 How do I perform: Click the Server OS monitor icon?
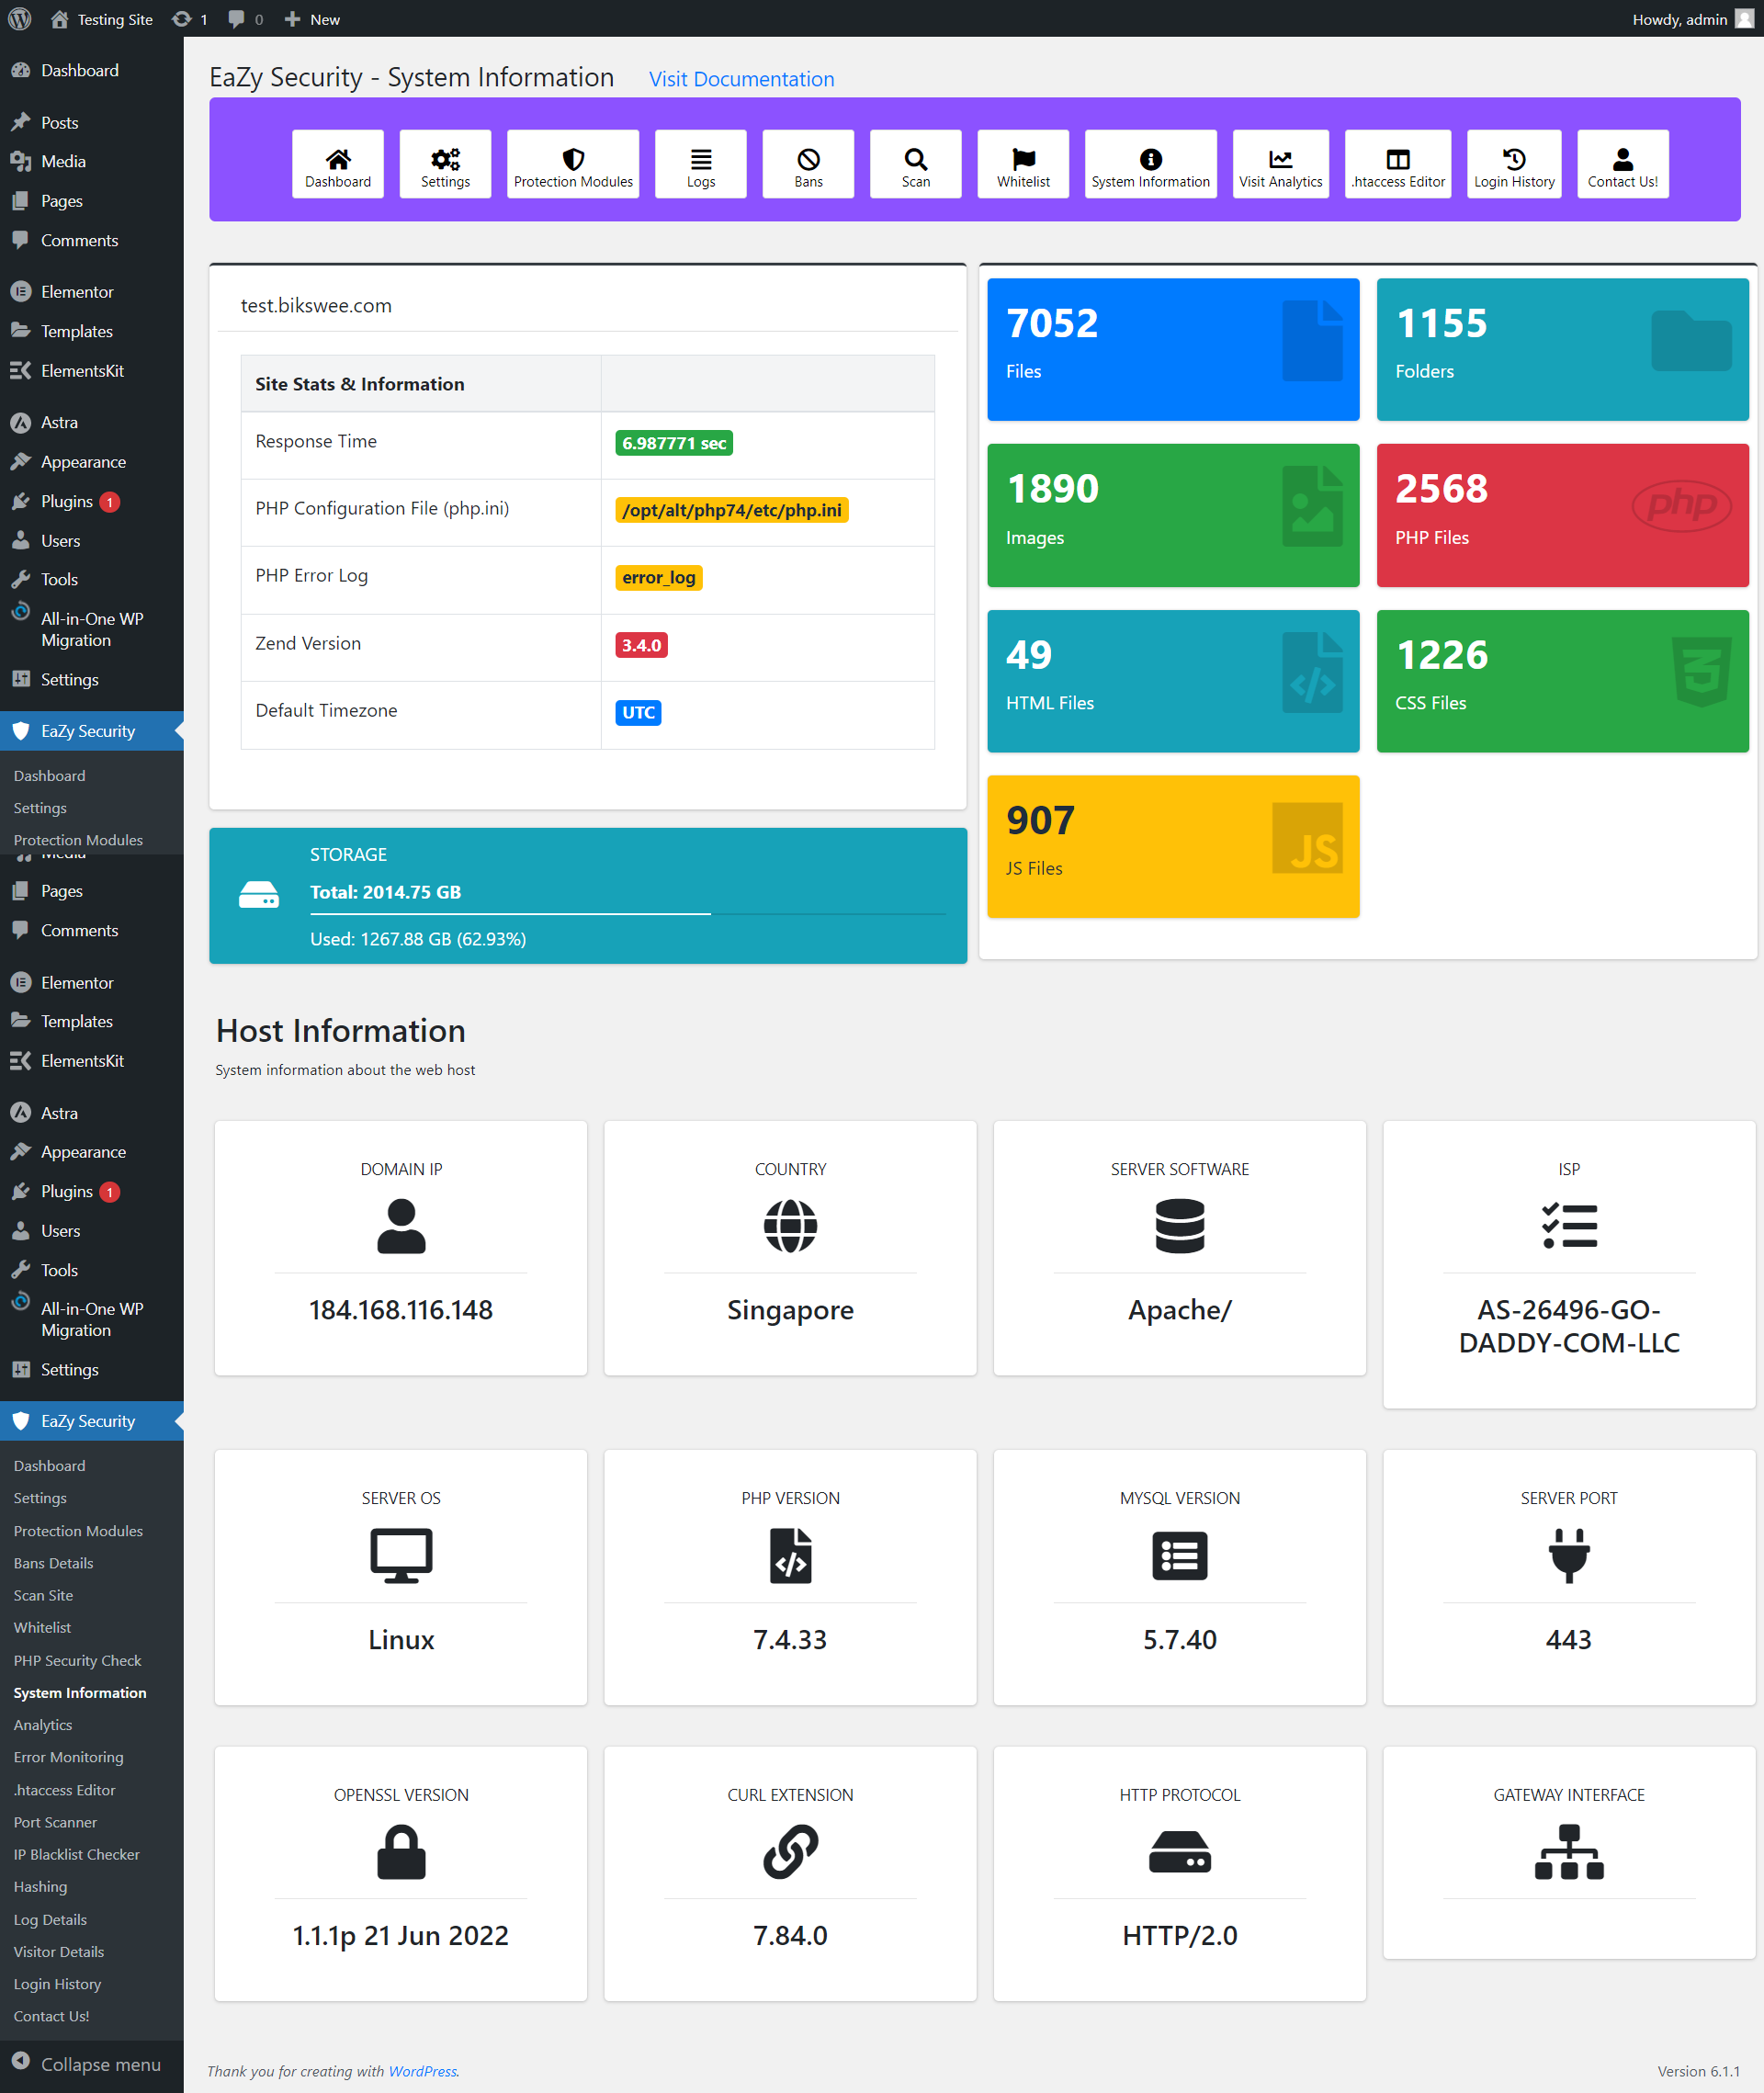401,1555
